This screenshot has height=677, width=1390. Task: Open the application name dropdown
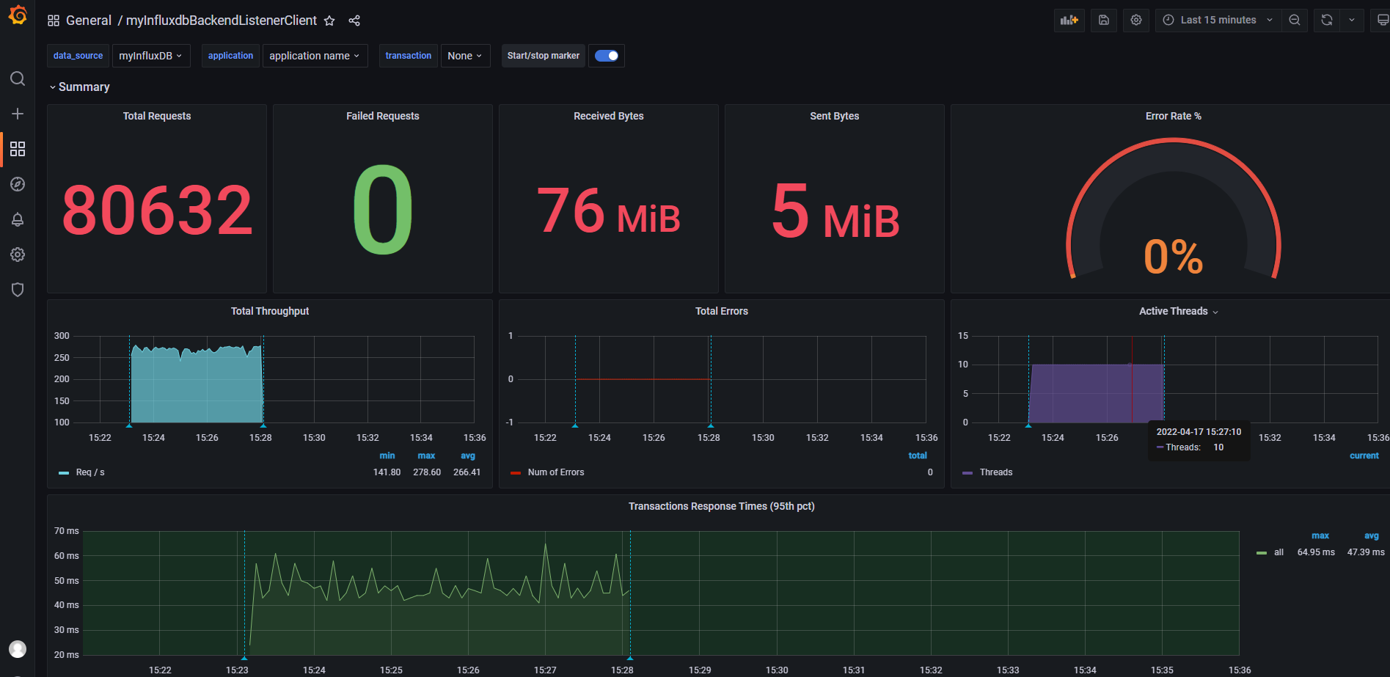point(315,56)
